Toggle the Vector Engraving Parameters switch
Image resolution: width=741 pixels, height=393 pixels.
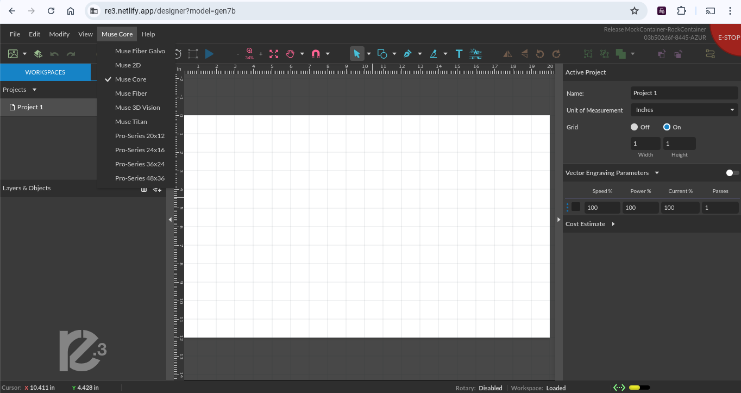732,173
